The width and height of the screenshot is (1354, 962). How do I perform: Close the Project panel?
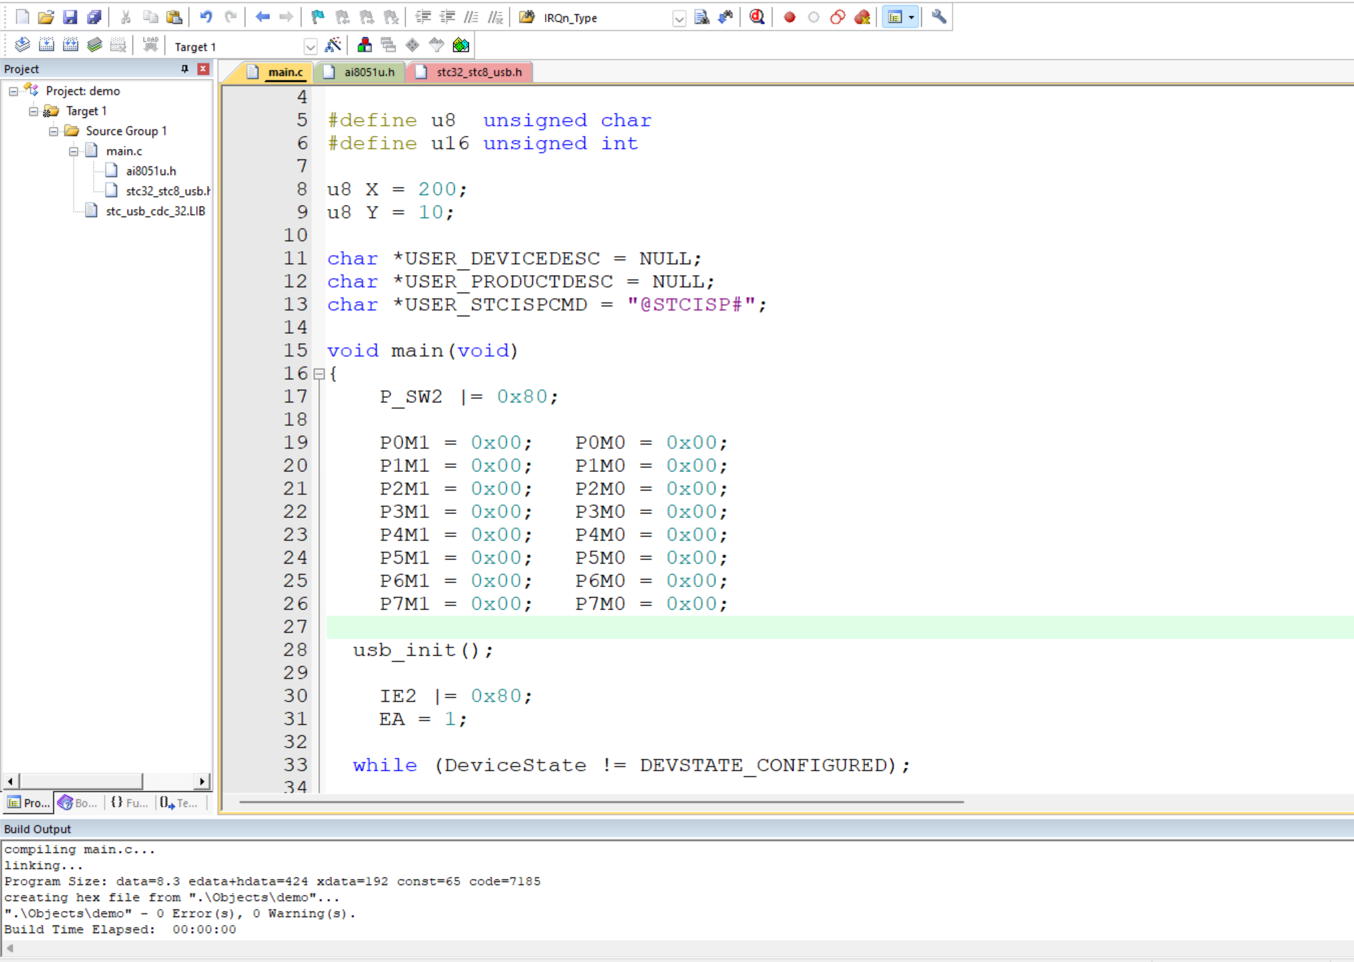tap(203, 69)
